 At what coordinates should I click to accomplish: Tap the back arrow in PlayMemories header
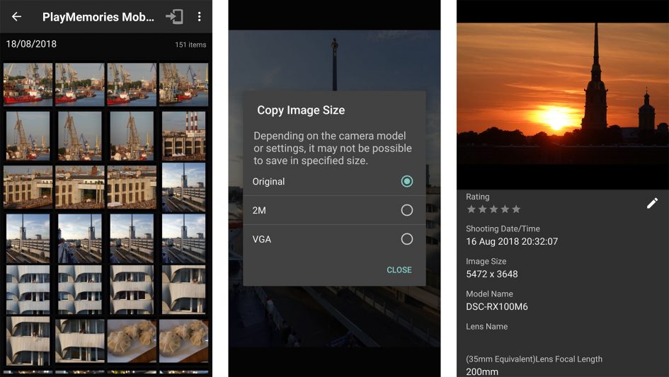[x=17, y=17]
